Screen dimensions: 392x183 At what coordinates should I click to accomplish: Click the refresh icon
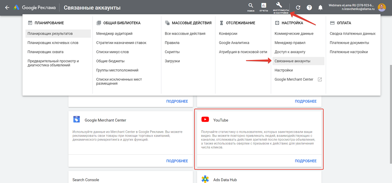coord(298,8)
